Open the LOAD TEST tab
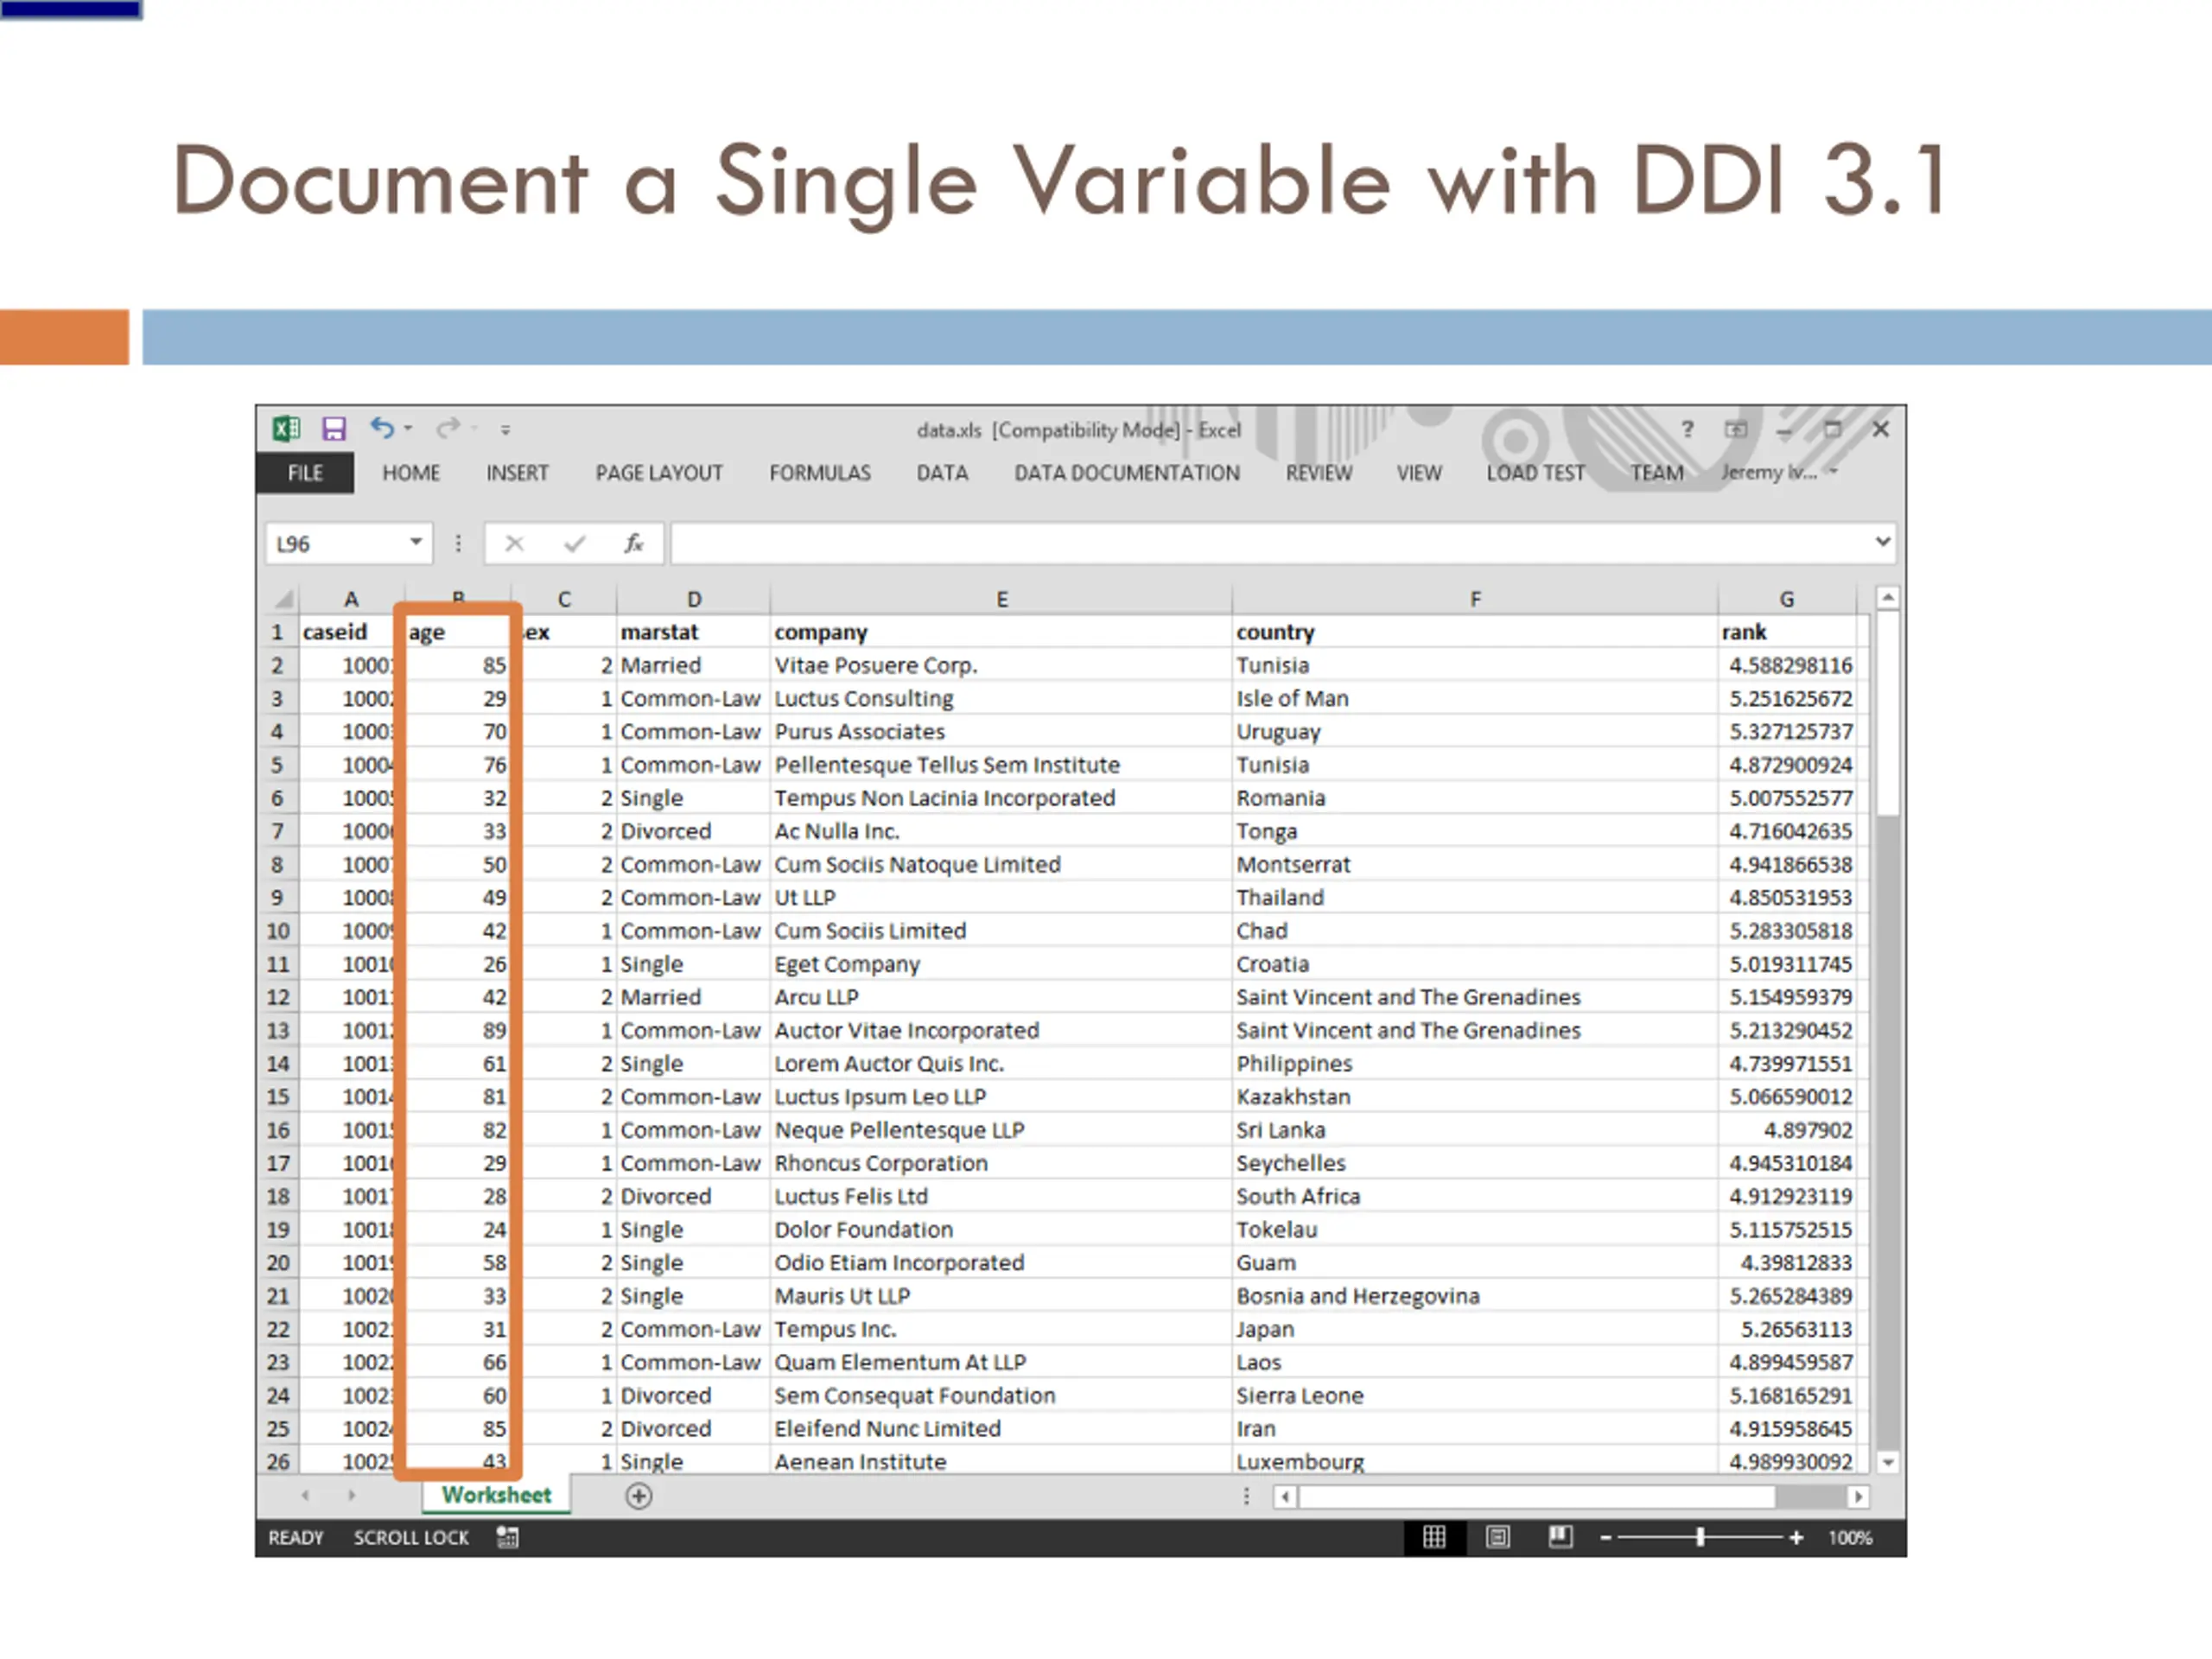The height and width of the screenshot is (1659, 2212). (1535, 473)
